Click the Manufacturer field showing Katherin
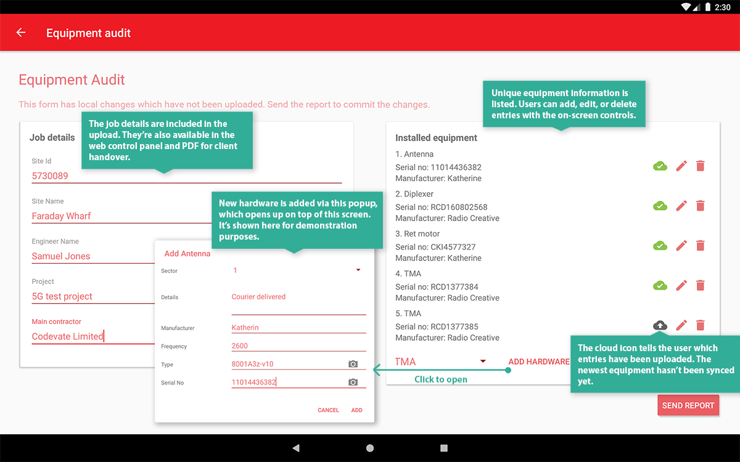 coord(298,328)
